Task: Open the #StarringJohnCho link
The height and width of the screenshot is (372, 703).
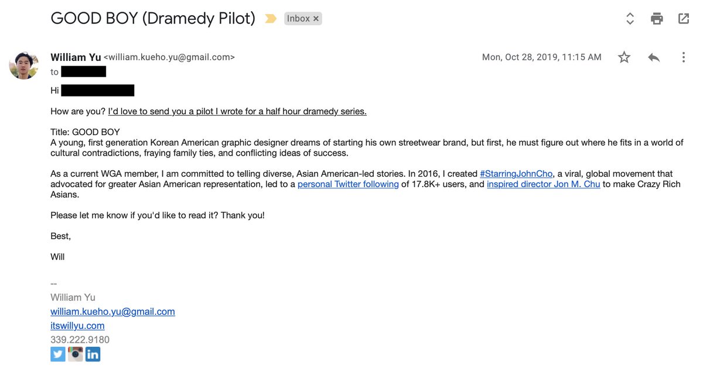Action: [x=516, y=174]
